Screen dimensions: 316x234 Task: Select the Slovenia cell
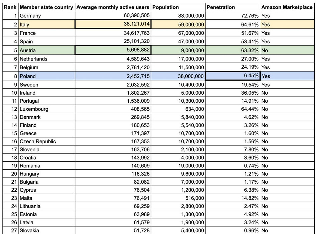click(x=47, y=149)
